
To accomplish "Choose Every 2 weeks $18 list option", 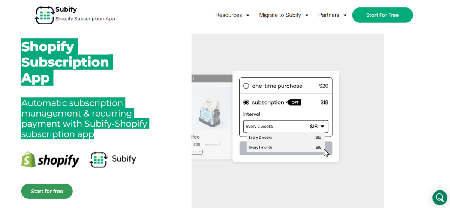I will tap(285, 137).
